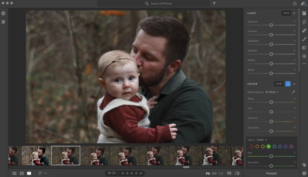Switch to Photo Grid view
Viewport: 308px width, 177px height.
(14, 173)
